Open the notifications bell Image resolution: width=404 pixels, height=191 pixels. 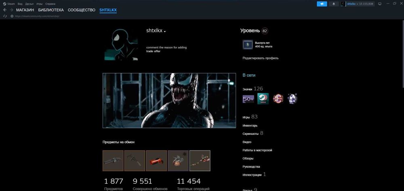tap(334, 4)
